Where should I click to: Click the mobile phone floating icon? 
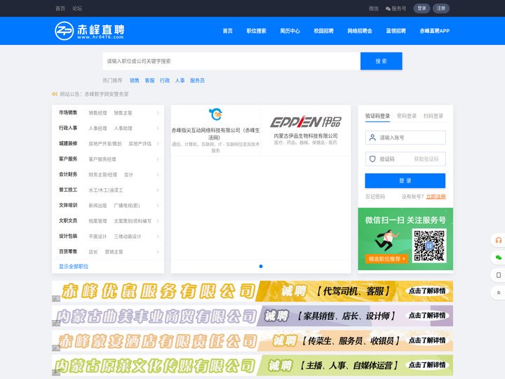498,275
